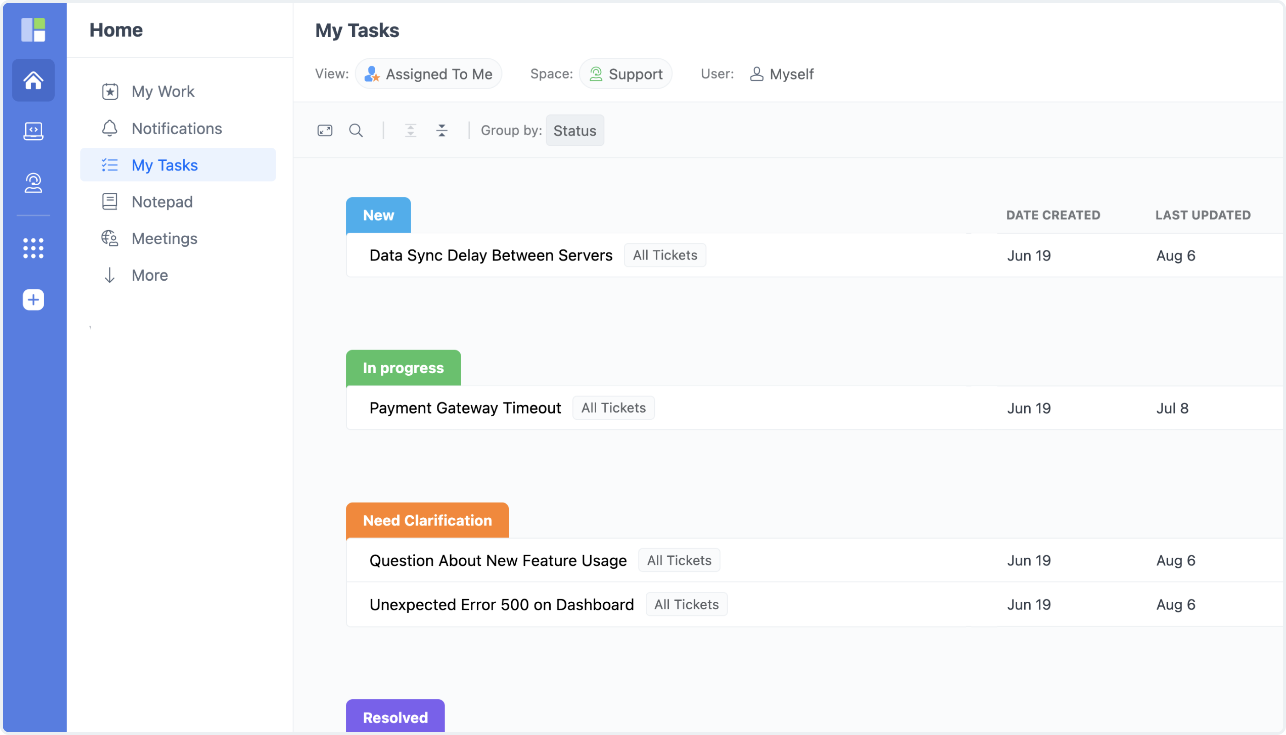This screenshot has width=1286, height=735.
Task: Click the search magnifier icon
Action: (356, 131)
